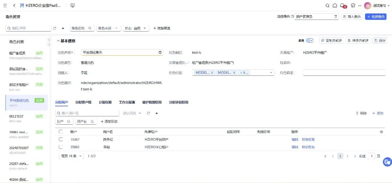Refresh the assigned users table
This screenshot has height=183, width=392.
click(x=148, y=113)
